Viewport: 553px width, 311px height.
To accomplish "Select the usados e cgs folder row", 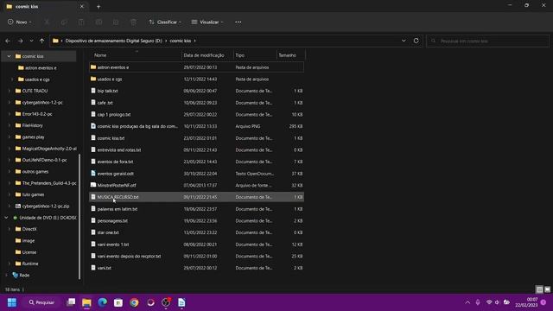I will tap(196, 79).
